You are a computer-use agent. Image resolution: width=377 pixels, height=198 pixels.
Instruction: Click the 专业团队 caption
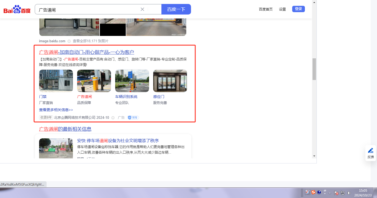[122, 103]
